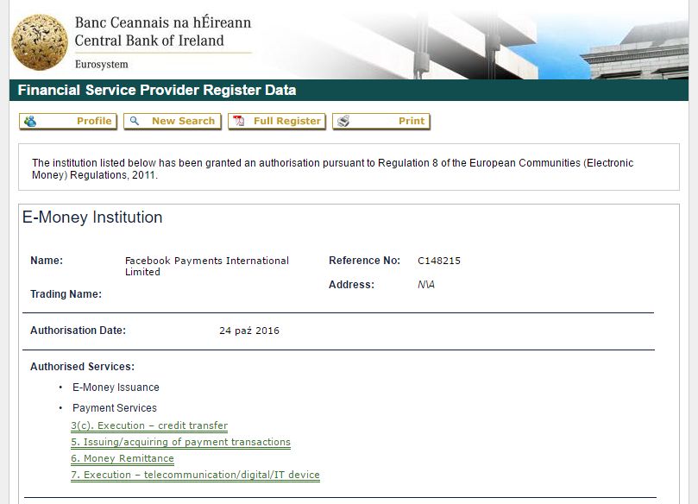Click the magnifying glass search icon
This screenshot has width=698, height=504.
tap(135, 122)
